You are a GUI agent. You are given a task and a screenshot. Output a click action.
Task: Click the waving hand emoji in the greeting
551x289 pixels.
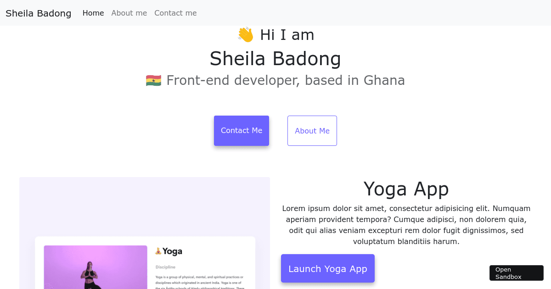[247, 34]
